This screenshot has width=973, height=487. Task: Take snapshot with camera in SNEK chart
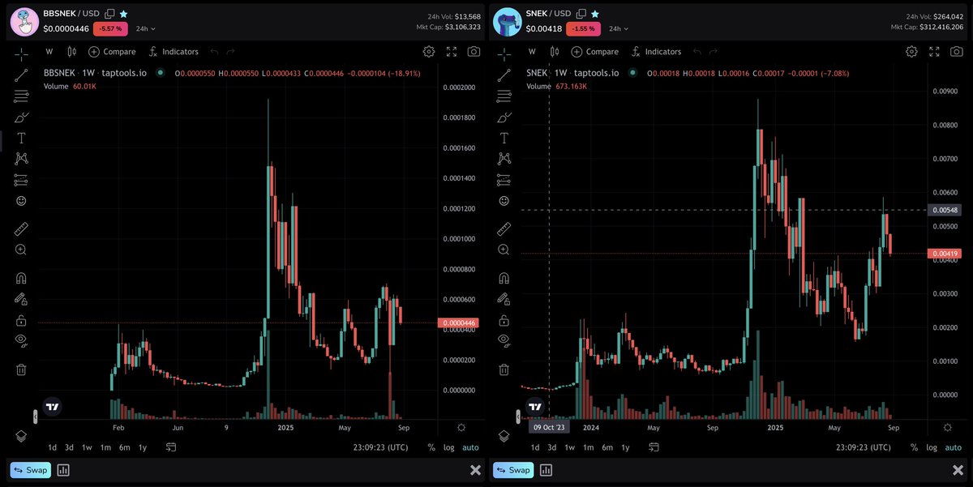point(956,51)
